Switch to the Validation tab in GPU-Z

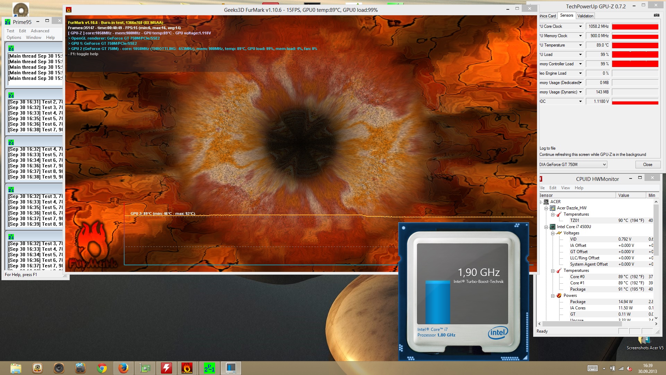(585, 16)
